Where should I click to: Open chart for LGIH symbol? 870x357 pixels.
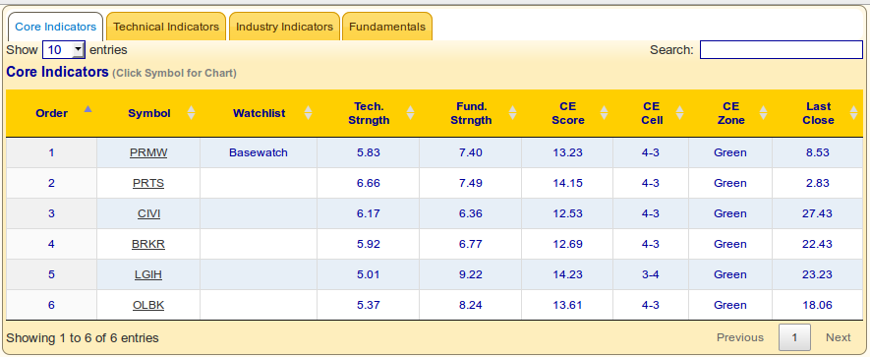point(148,274)
